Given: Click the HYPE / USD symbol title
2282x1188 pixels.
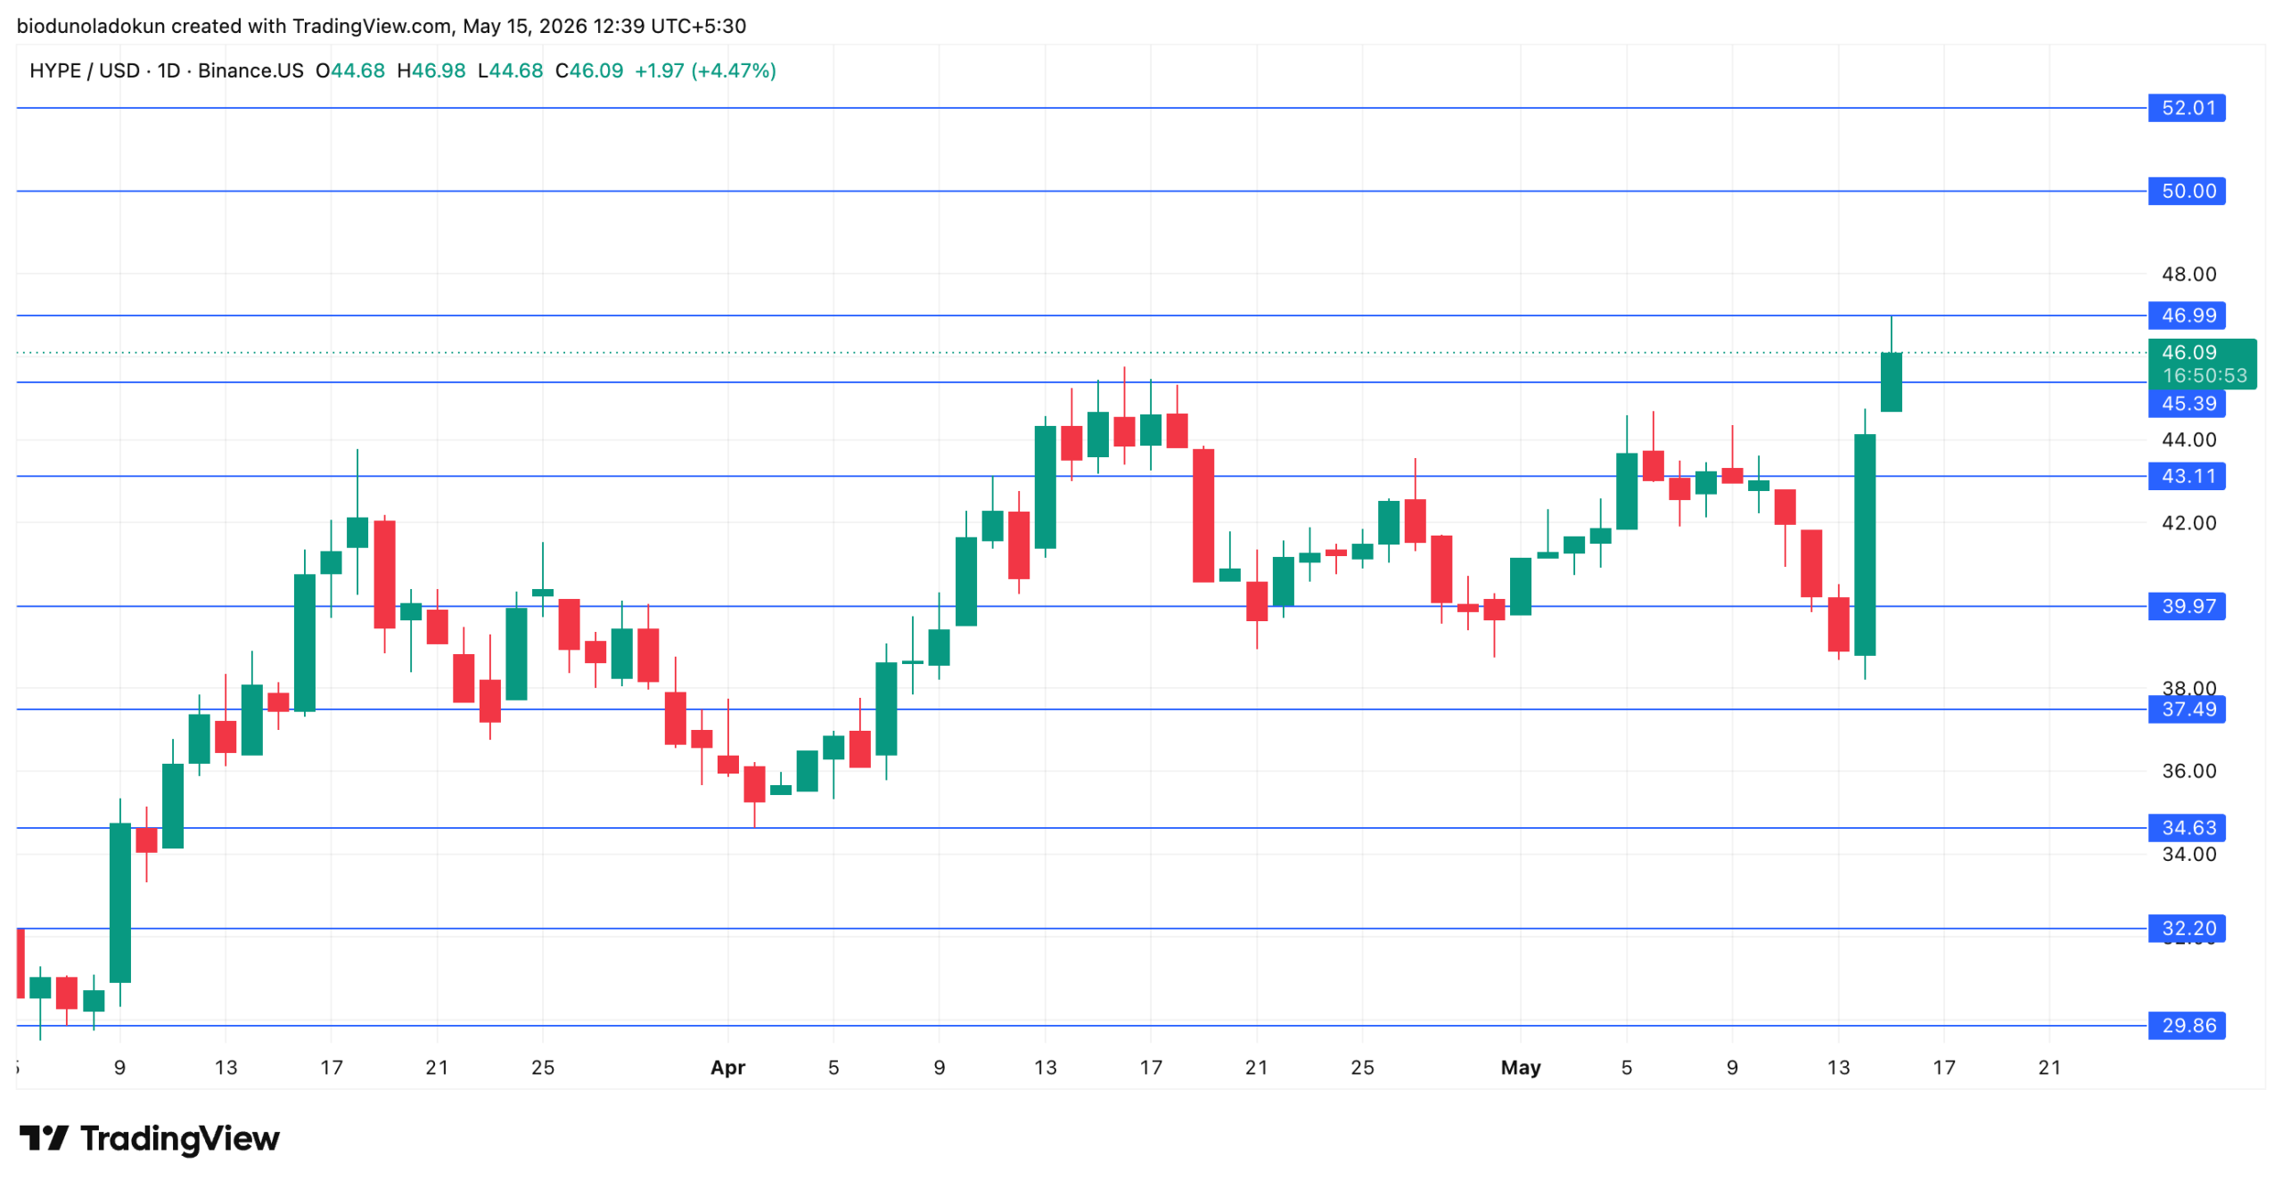Looking at the screenshot, I should [x=85, y=70].
